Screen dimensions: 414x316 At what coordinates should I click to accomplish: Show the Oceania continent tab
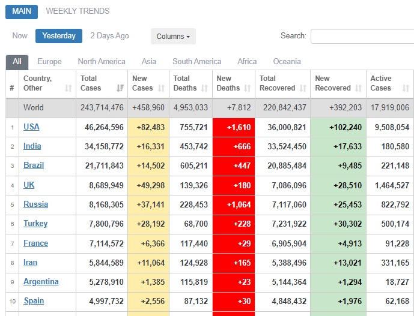[x=287, y=61]
